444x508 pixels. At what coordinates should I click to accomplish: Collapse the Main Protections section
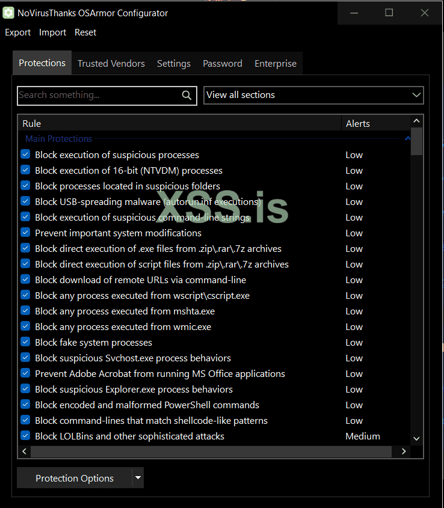pos(407,139)
